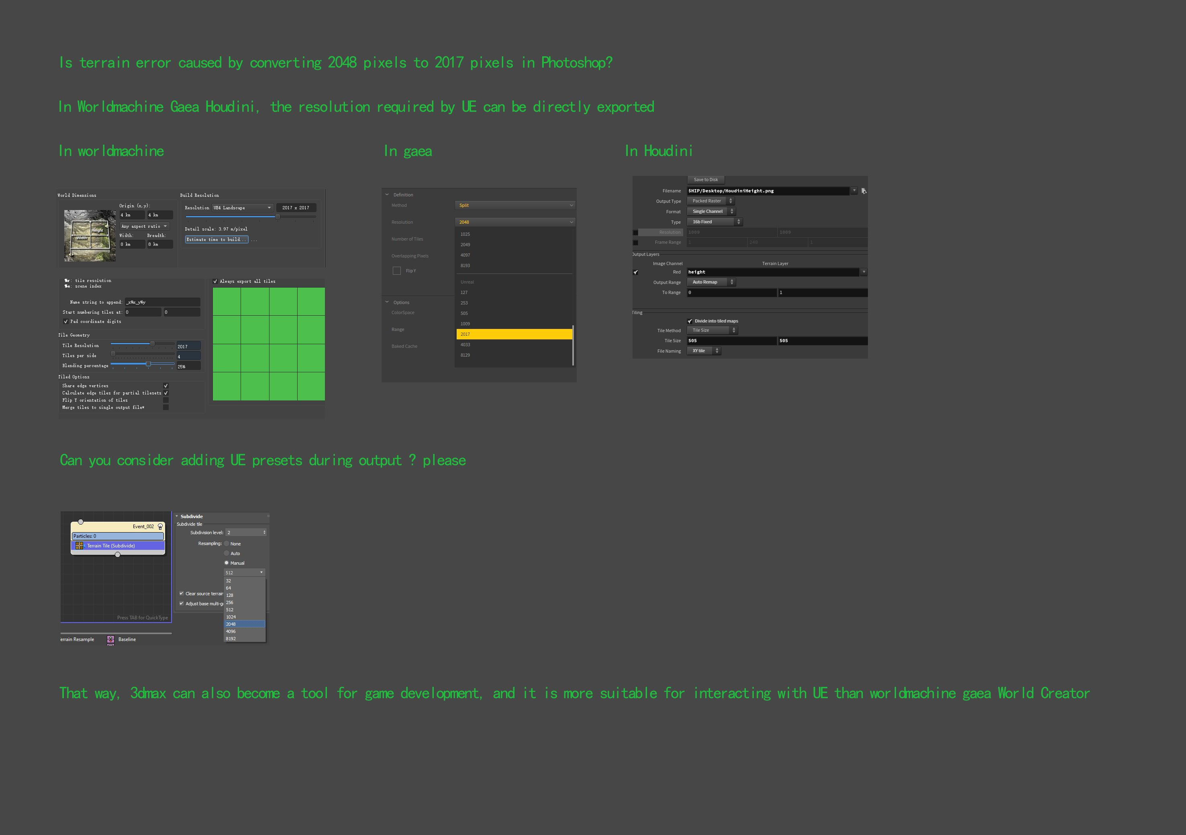Viewport: 1186px width, 835px height.
Task: Open Houdini Output Type Packed Raster dropdown
Action: coord(711,201)
